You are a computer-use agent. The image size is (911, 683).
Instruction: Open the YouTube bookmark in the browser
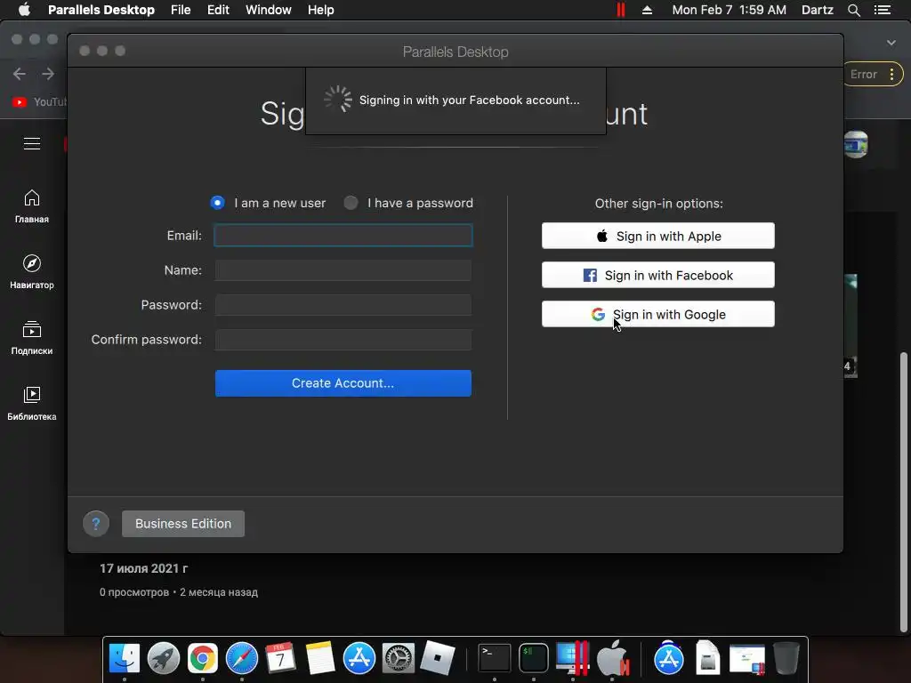39,102
